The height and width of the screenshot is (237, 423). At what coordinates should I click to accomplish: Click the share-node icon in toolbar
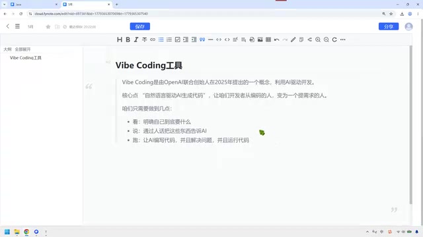coord(310,39)
